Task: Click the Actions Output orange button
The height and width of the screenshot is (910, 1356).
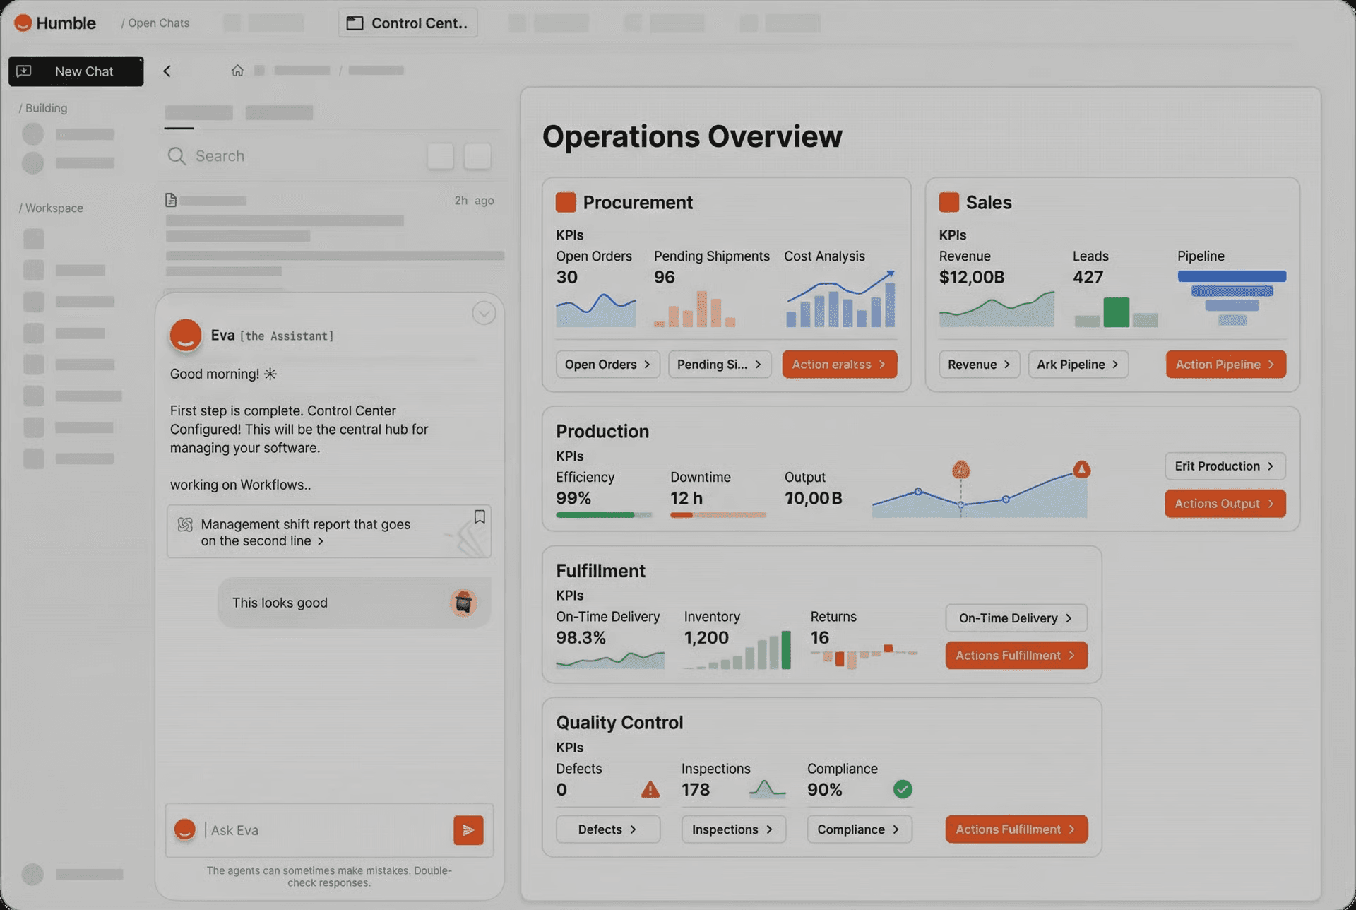Action: [x=1224, y=504]
